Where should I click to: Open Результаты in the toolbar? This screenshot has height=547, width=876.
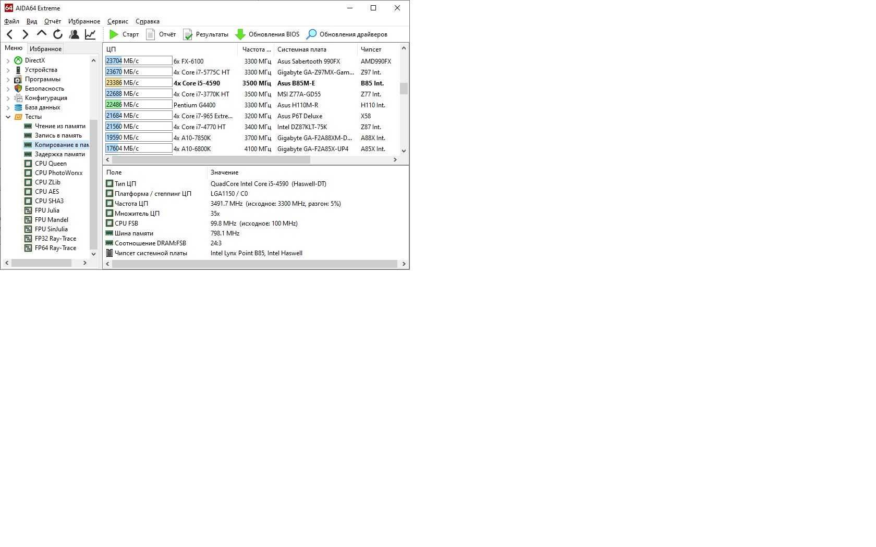[x=205, y=34]
